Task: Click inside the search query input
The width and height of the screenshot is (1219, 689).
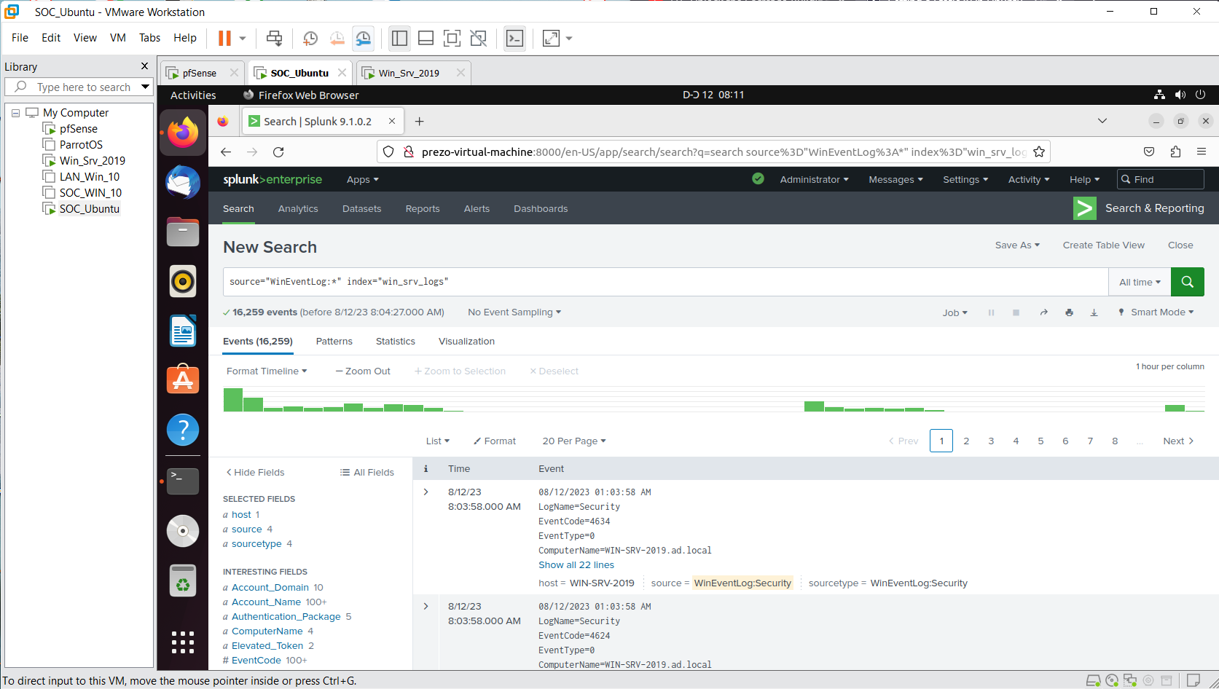Action: 665,282
